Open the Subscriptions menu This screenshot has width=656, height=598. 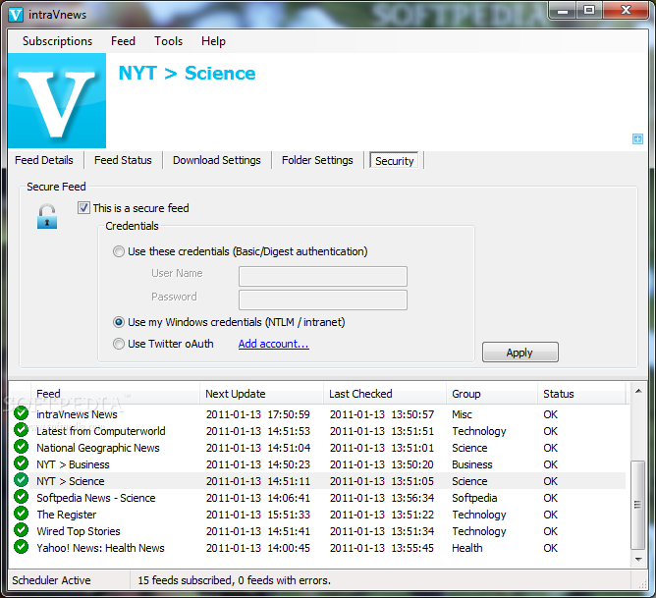(x=57, y=41)
